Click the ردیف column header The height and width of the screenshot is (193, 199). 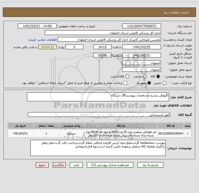tap(188, 126)
